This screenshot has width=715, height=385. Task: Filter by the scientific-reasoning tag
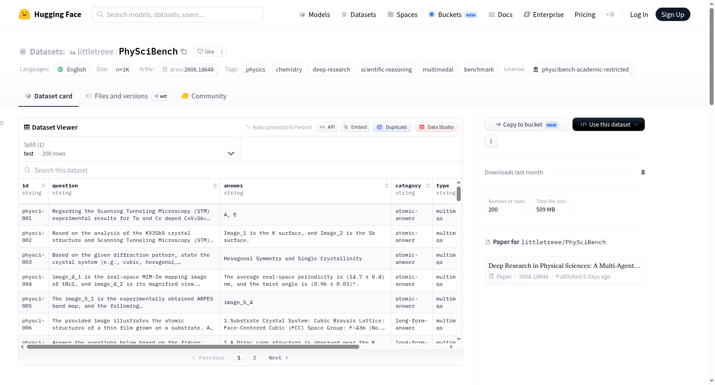[387, 69]
